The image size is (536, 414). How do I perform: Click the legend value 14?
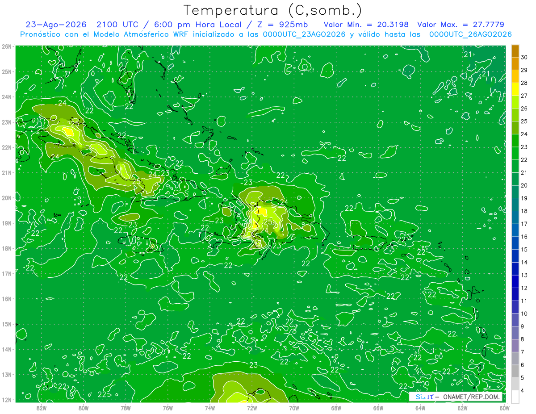click(524, 262)
